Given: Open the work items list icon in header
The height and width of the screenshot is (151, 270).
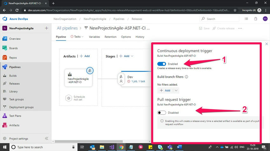Looking at the screenshot, I should [246, 19].
